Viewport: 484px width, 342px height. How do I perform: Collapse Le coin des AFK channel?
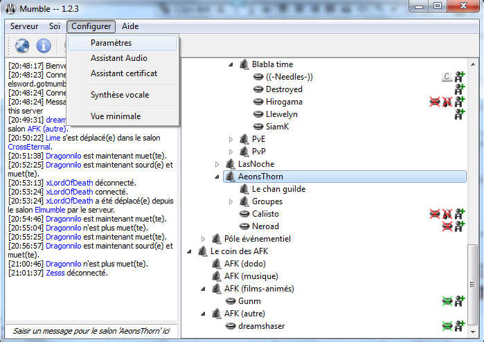(189, 251)
